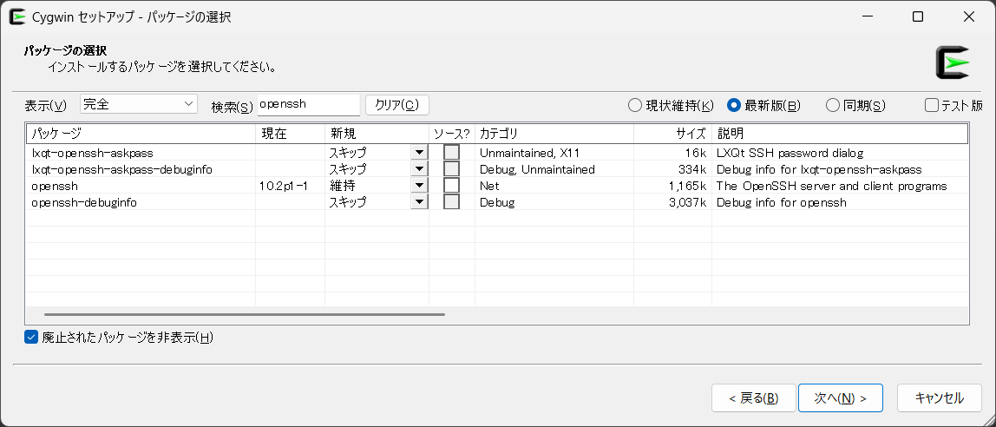Screen dimensions: 996x427
Task: Sort by the パッケージ column header
Action: 141,134
